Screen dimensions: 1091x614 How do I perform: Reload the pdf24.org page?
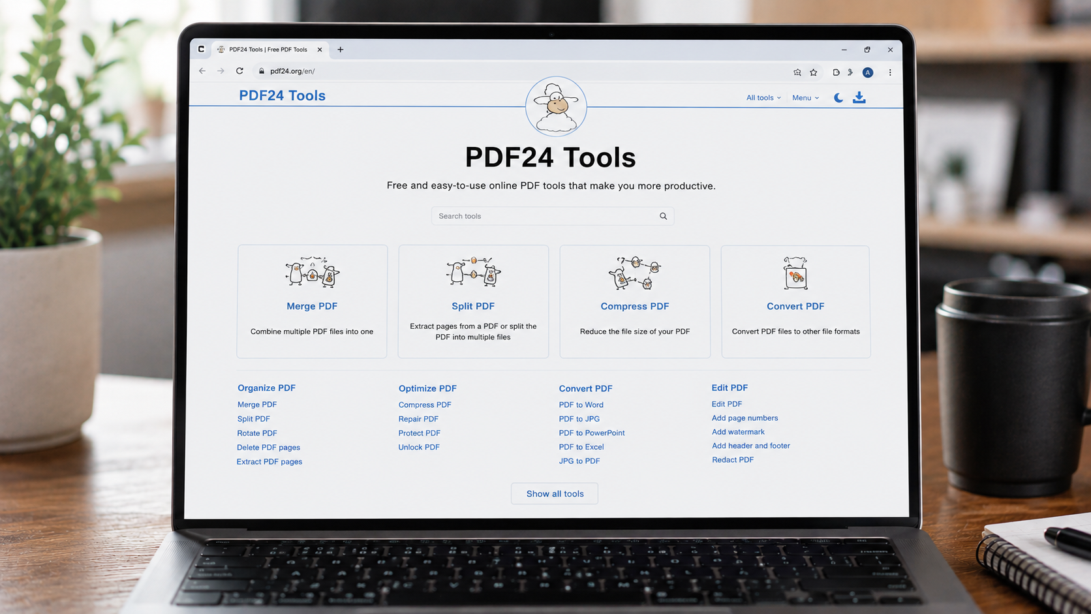tap(239, 71)
